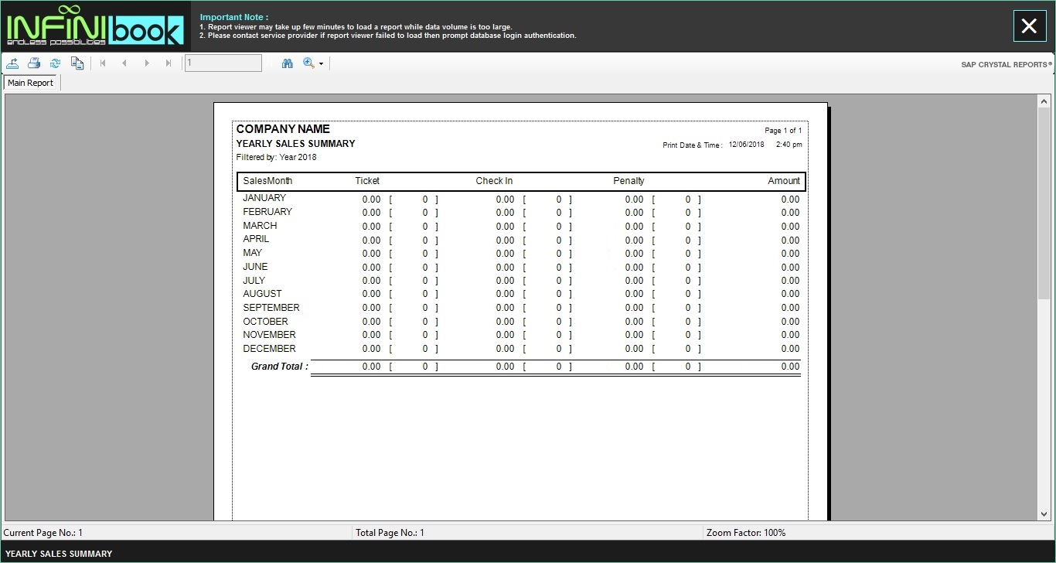Go to last page arrow
The height and width of the screenshot is (563, 1056).
pyautogui.click(x=169, y=63)
